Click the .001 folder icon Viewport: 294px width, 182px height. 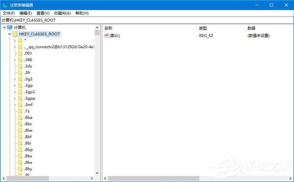pyautogui.click(x=20, y=53)
